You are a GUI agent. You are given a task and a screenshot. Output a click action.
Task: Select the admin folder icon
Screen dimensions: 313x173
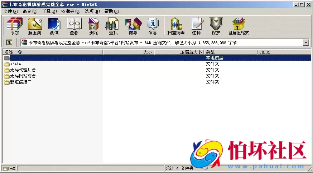(7, 64)
